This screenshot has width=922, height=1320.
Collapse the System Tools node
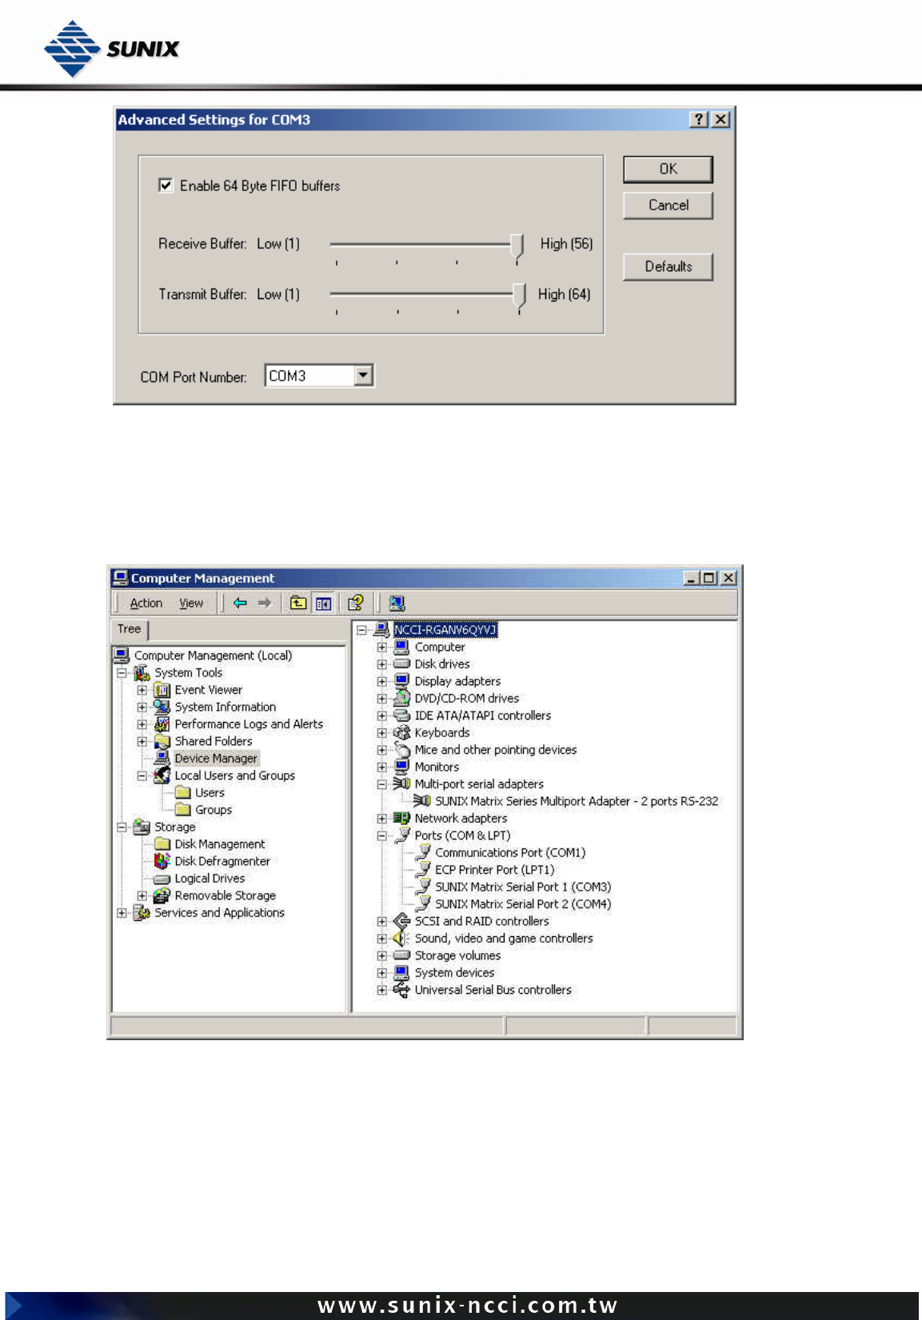pyautogui.click(x=122, y=673)
